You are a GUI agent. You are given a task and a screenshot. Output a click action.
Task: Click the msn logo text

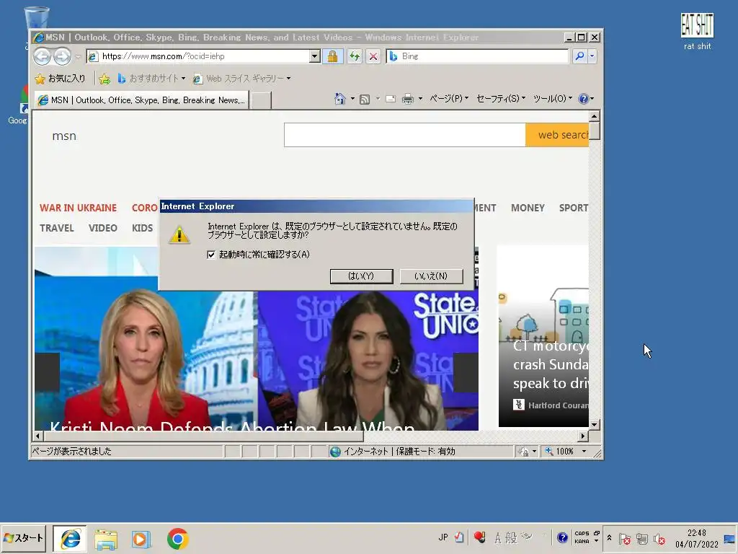(64, 136)
